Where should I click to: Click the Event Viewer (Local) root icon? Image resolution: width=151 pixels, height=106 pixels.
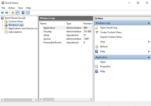[x=3, y=18]
